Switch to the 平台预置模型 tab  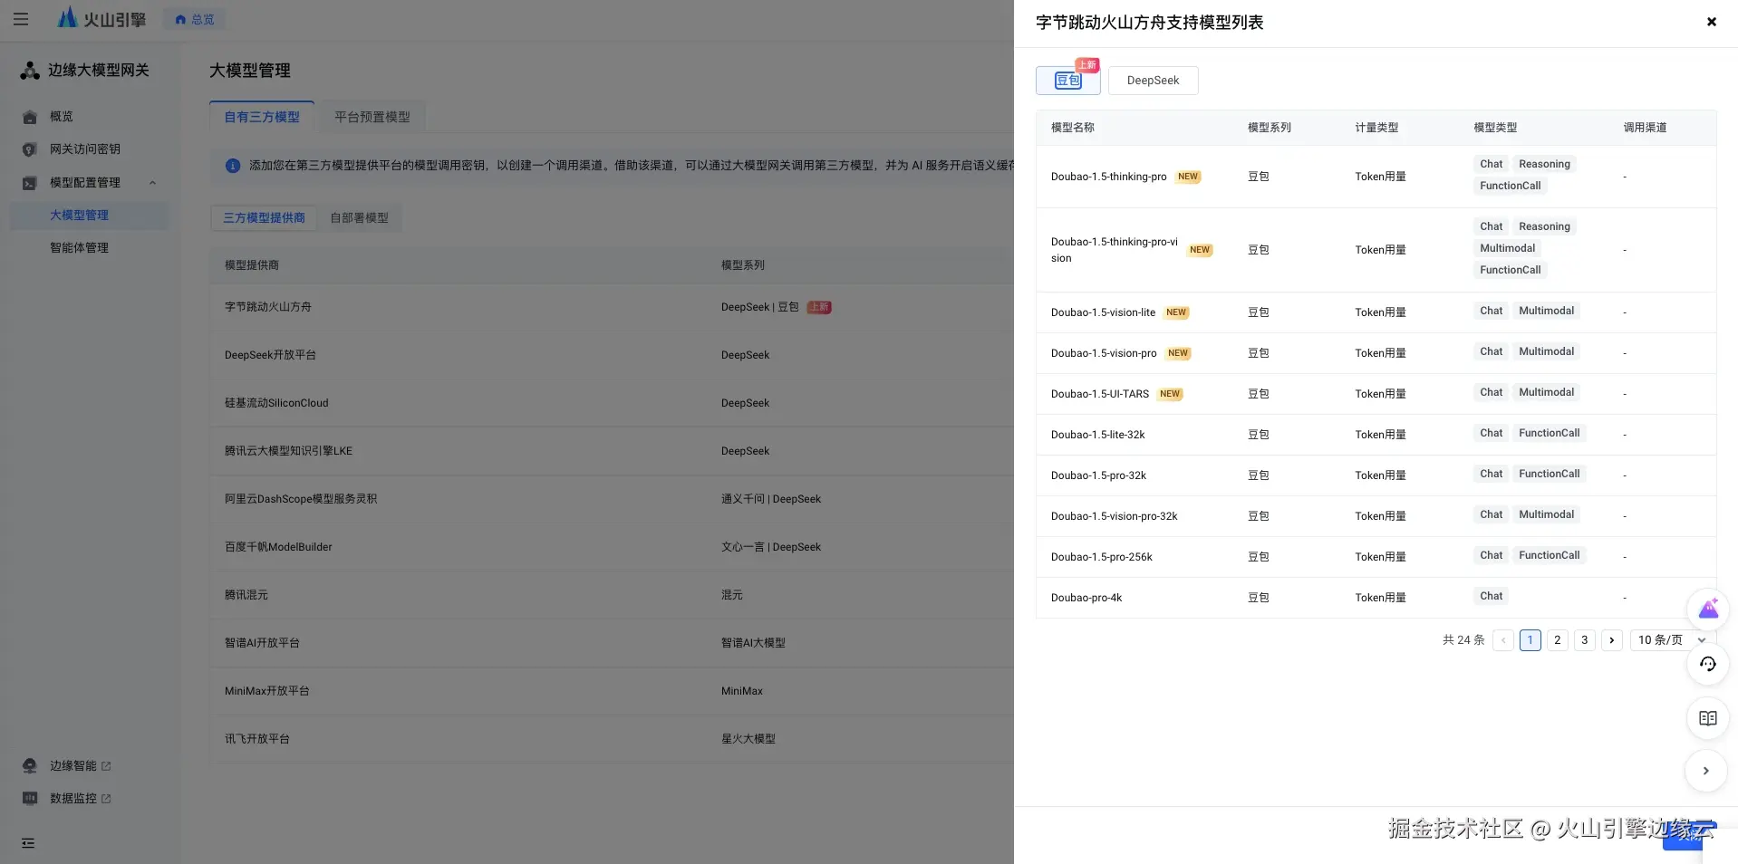[x=372, y=117]
